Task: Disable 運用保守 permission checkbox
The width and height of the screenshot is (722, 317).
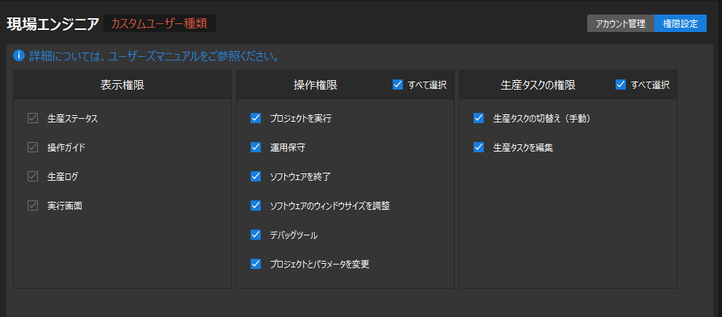Action: click(x=256, y=147)
